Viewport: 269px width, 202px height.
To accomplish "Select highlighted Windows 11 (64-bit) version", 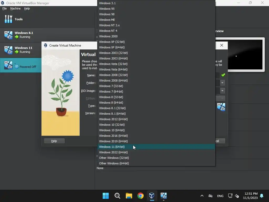I will pyautogui.click(x=156, y=147).
